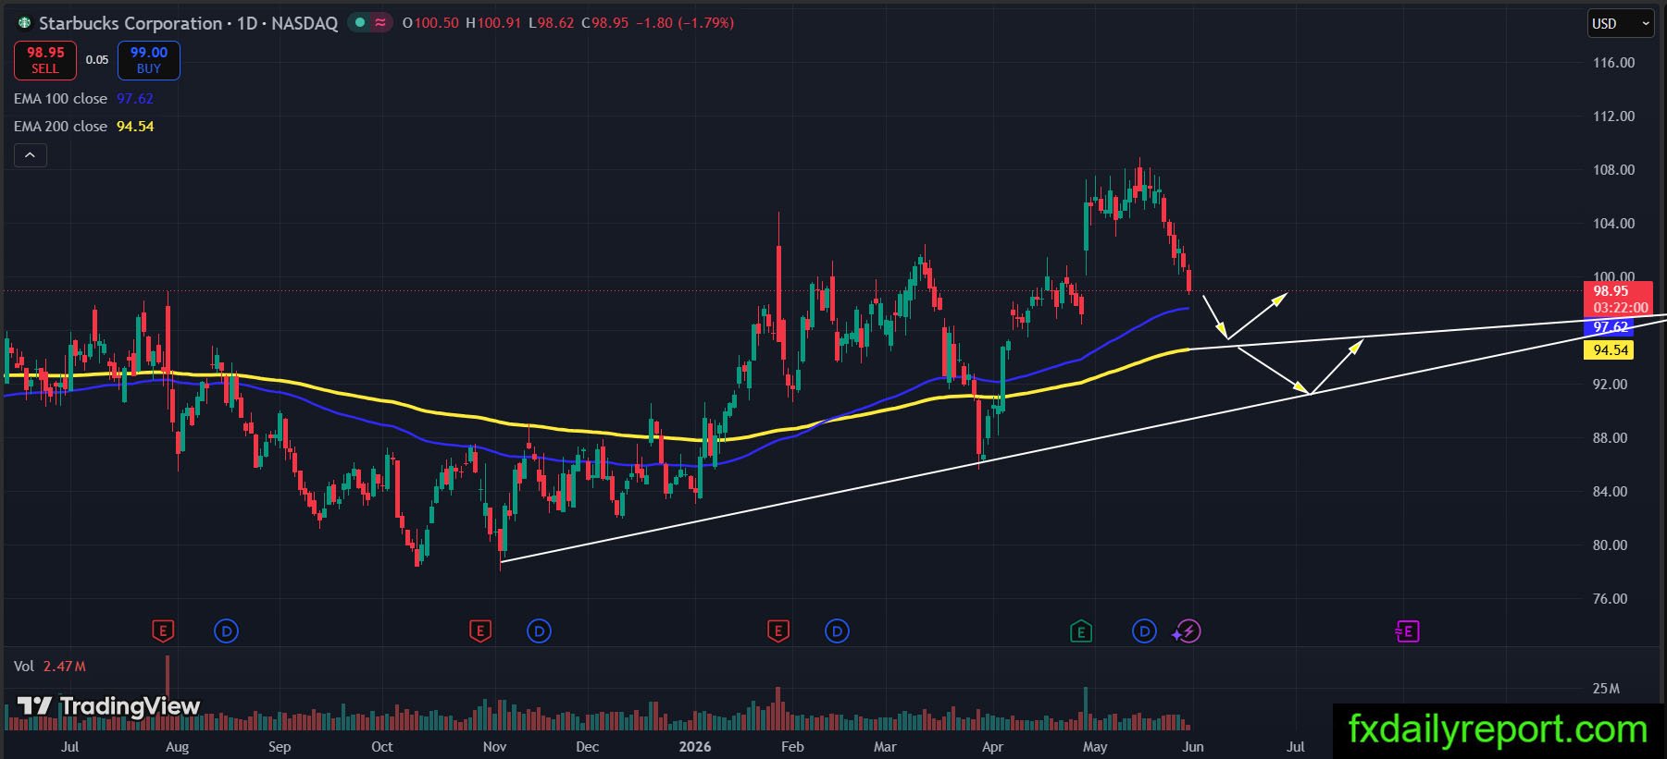Open the dividend D marker in mid-November

539,631
